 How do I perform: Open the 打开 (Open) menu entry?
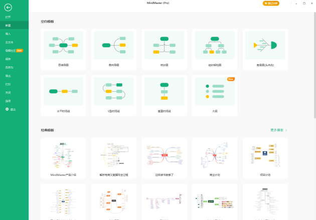tap(8, 17)
